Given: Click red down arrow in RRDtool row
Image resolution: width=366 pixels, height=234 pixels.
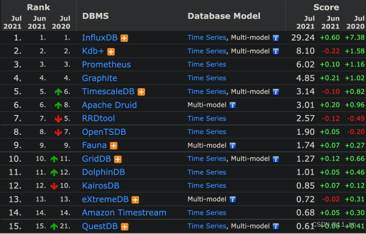Looking at the screenshot, I should 58,119.
